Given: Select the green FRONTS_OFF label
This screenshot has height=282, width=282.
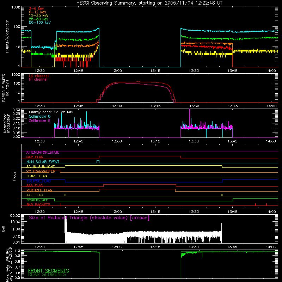Looking at the screenshot, I should coord(37,200).
